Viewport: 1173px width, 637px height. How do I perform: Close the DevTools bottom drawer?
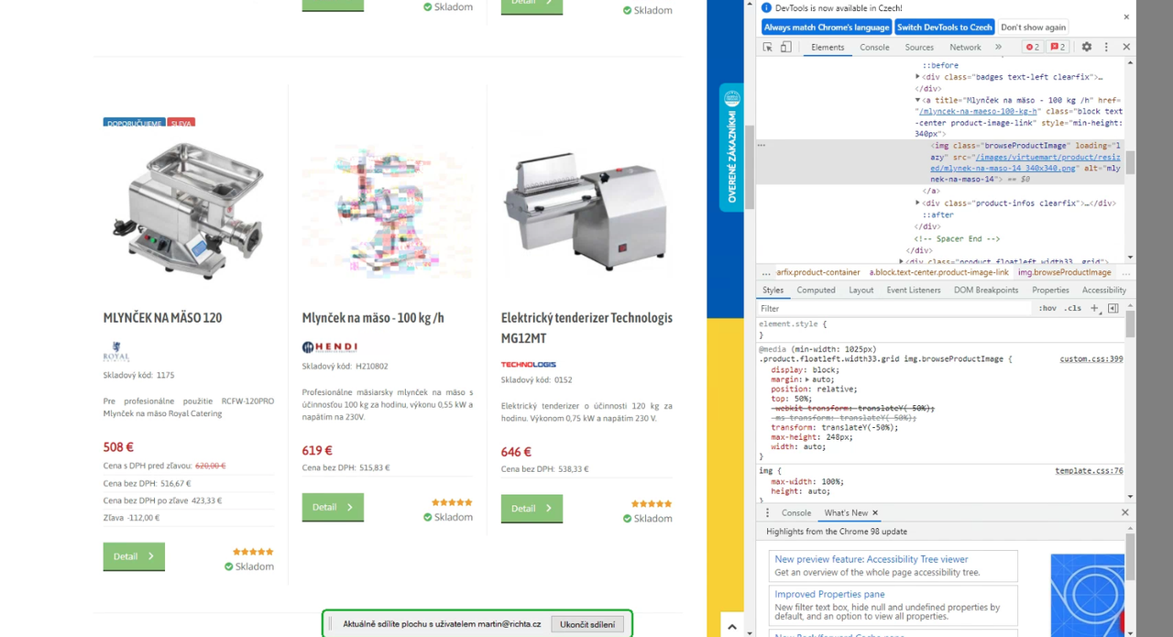click(1125, 512)
